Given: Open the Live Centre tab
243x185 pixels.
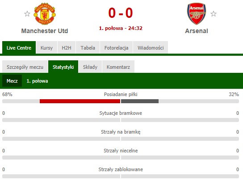Looking at the screenshot, I should click(19, 48).
